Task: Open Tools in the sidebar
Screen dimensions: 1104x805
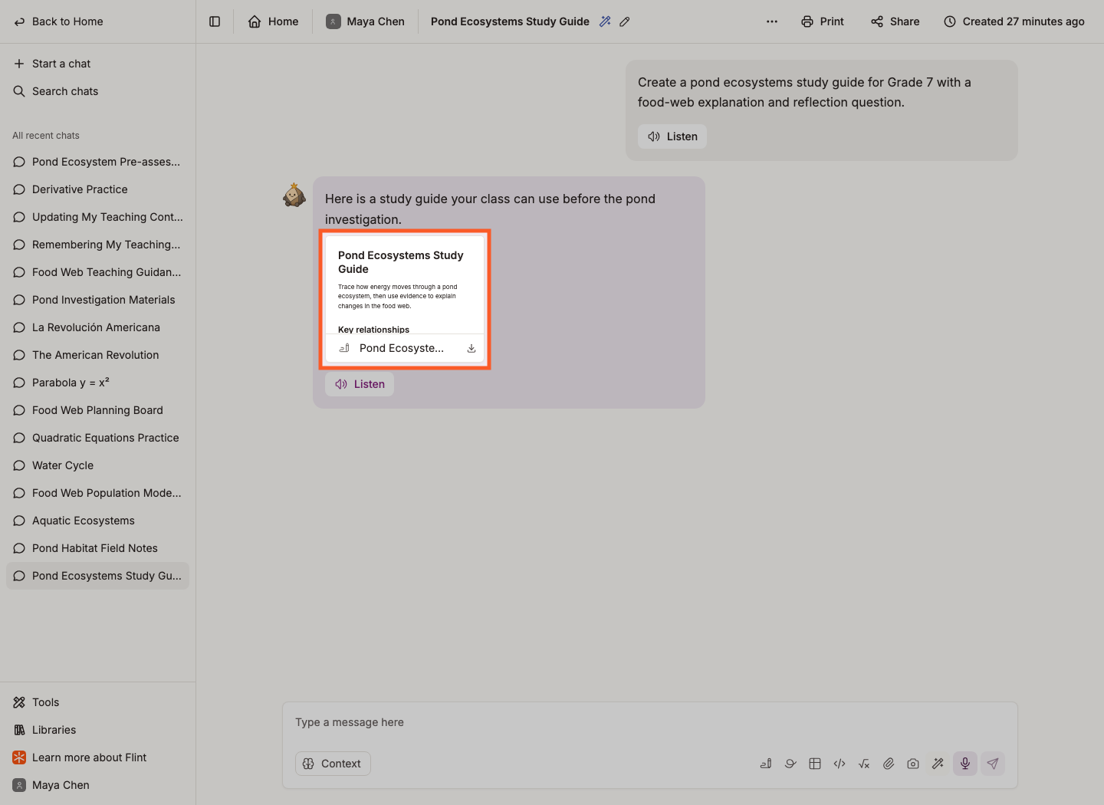Action: [x=97, y=702]
